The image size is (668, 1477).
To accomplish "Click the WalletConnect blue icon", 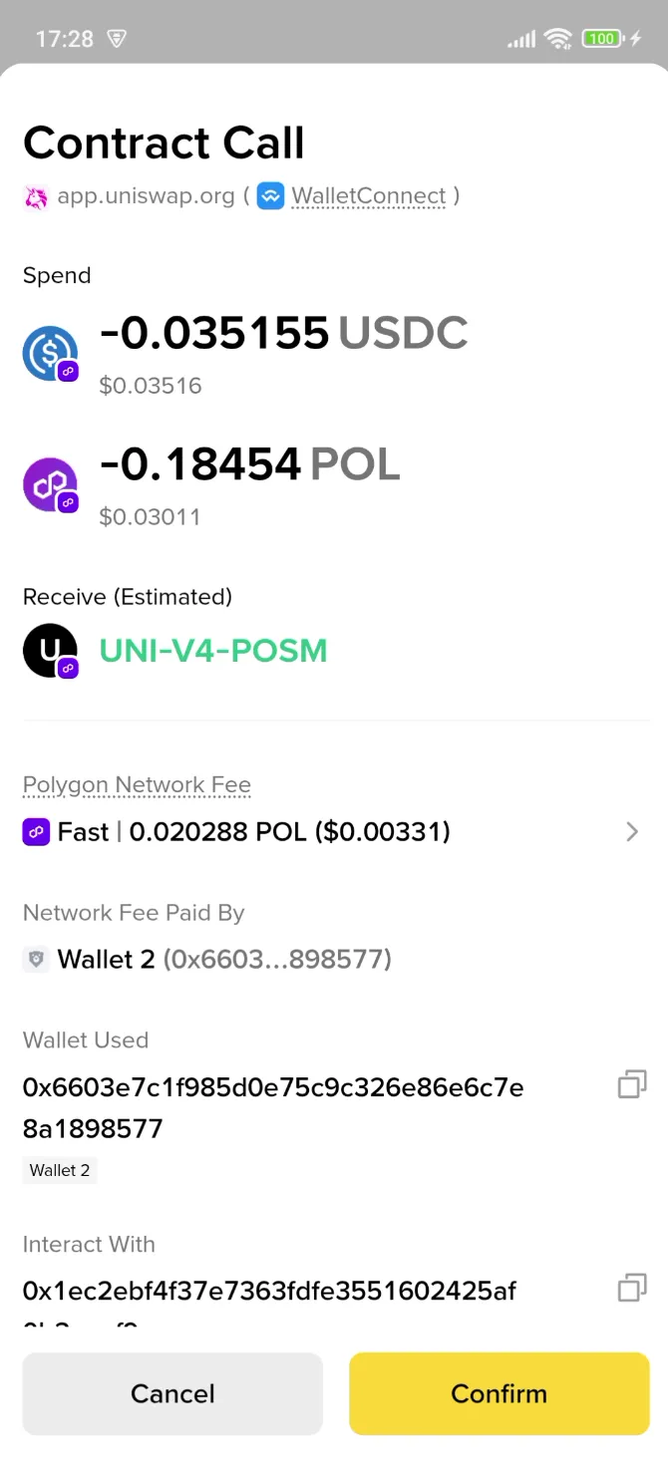I will pos(270,195).
